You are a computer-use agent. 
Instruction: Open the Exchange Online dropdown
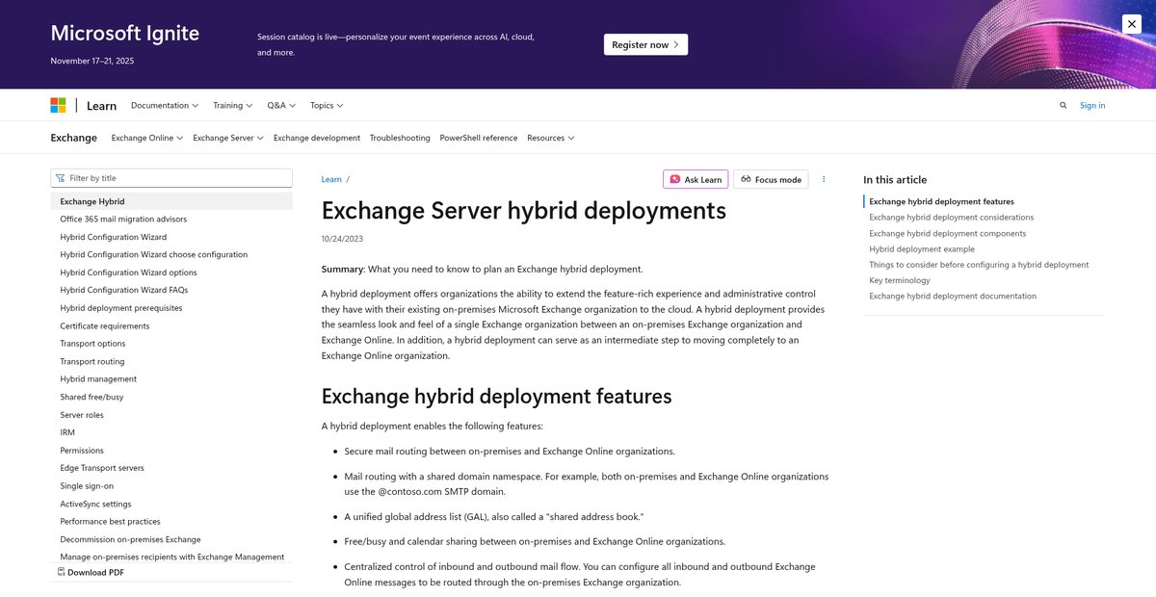[147, 138]
